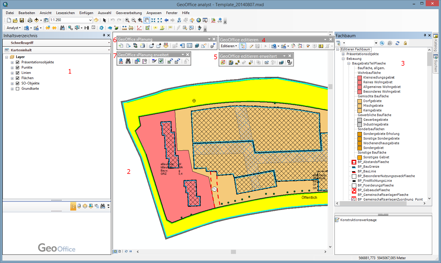This screenshot has height=263, width=441.
Task: Refresh the Fachbaum panel
Action: [397, 43]
